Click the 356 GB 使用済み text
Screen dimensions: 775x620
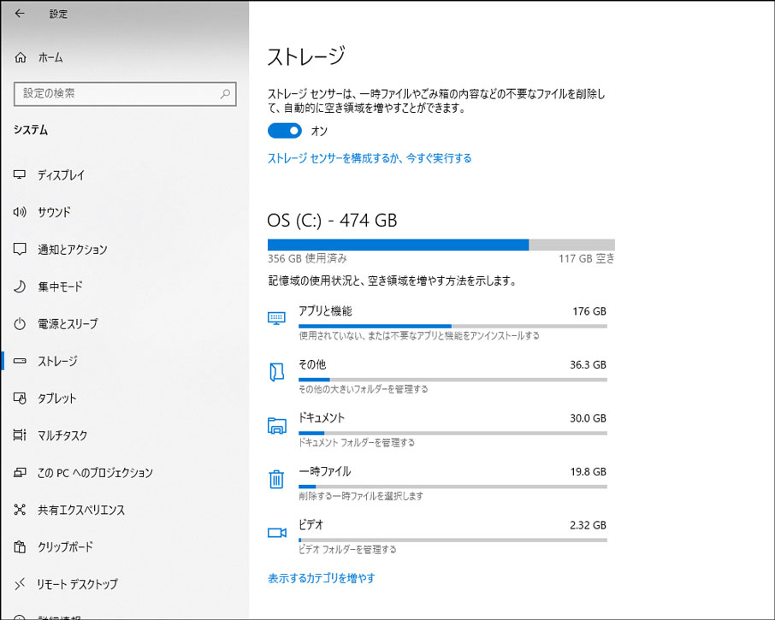pos(307,258)
